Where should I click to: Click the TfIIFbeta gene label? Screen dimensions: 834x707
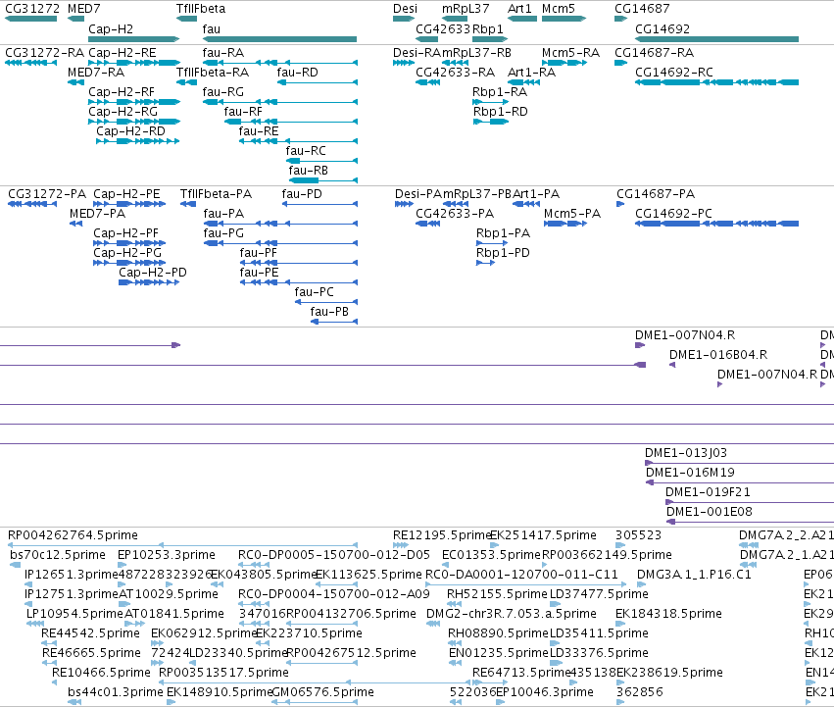pyautogui.click(x=201, y=9)
